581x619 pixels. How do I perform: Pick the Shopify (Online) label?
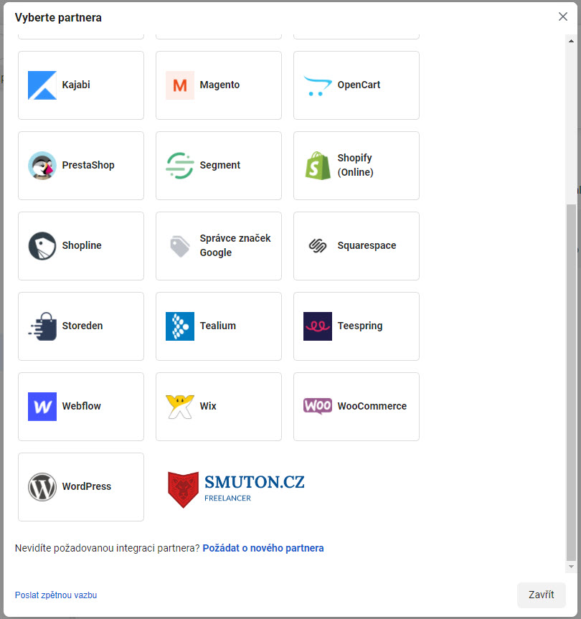coord(355,165)
